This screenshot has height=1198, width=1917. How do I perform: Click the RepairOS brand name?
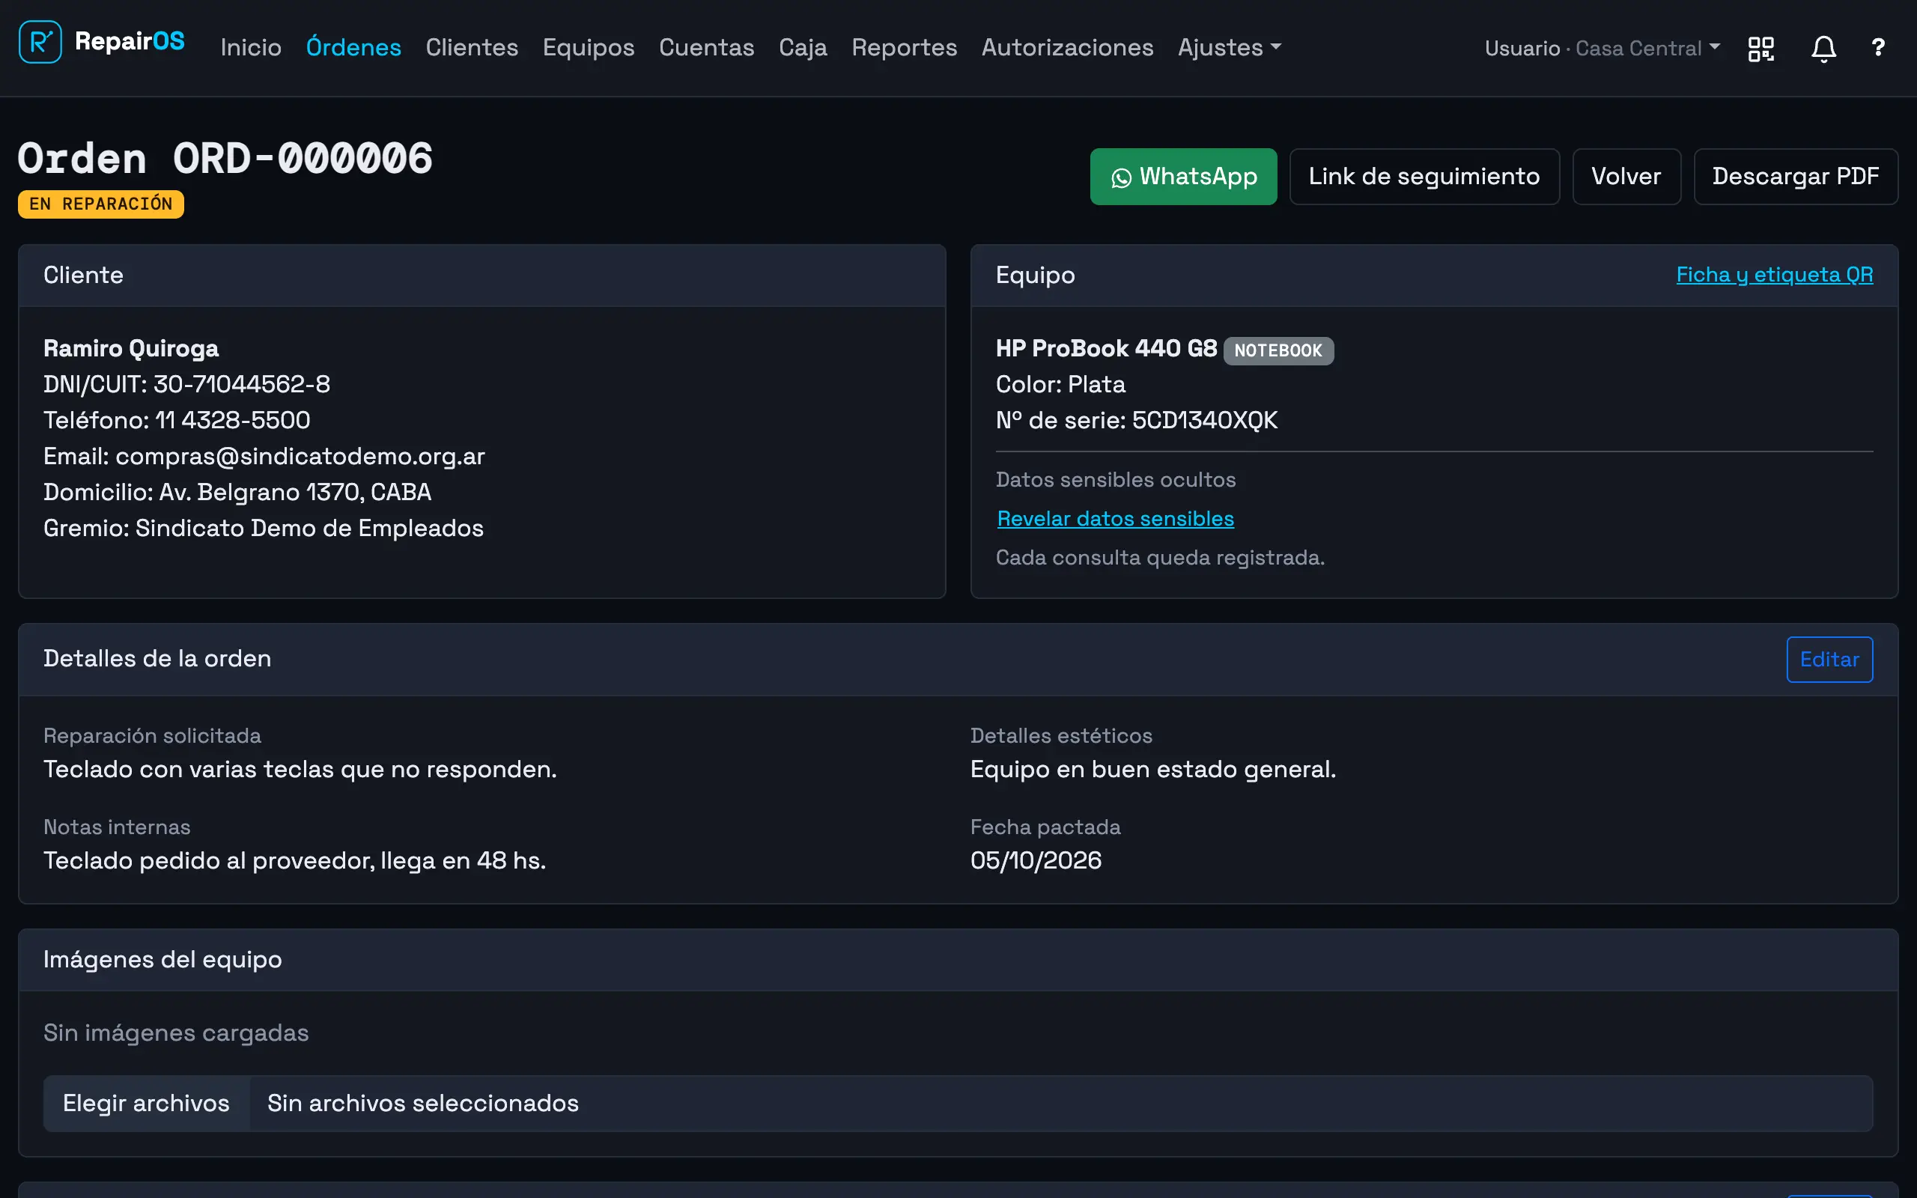[x=129, y=41]
